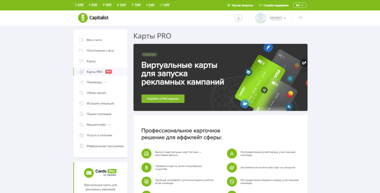Open the user account dropdown arrow
Viewport: 380px width, 193px height.
[285, 18]
